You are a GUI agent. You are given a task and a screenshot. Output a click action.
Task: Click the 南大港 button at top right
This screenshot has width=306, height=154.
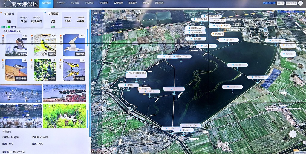[x=281, y=3]
